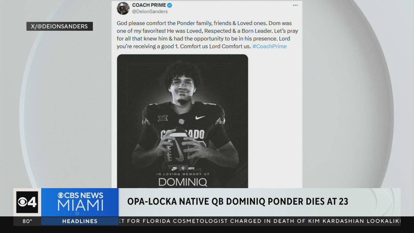Click the CBS 4 eye logo
414x233 pixels.
click(27, 202)
